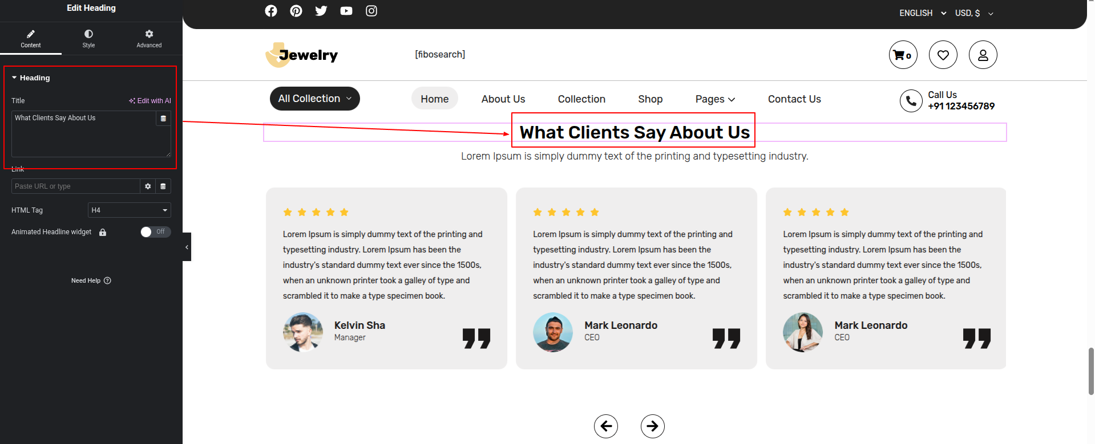Open the shopping cart icon
The height and width of the screenshot is (444, 1095).
coord(903,55)
